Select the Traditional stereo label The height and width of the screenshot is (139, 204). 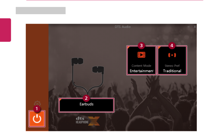click(172, 71)
